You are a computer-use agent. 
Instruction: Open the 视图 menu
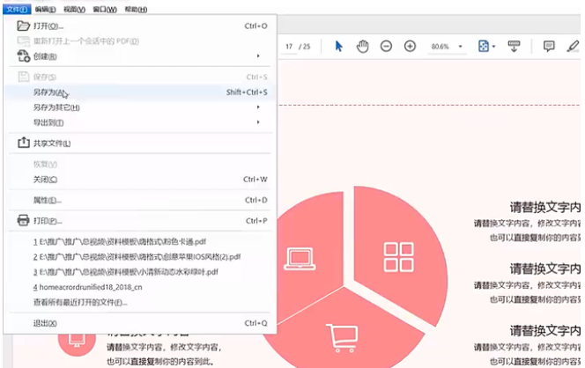(74, 10)
